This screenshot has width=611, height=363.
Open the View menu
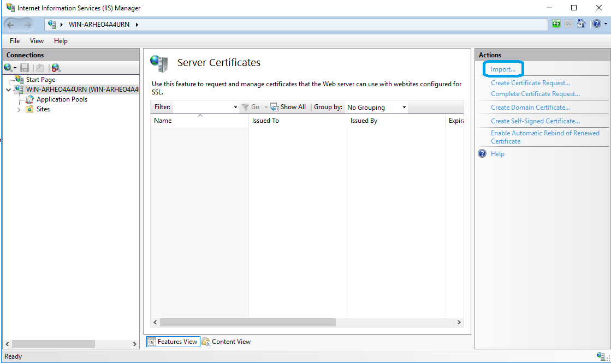pyautogui.click(x=37, y=41)
